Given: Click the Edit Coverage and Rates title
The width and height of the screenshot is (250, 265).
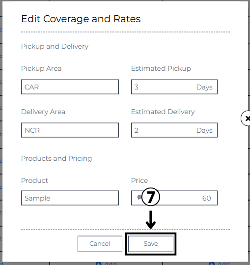Looking at the screenshot, I should (x=81, y=19).
